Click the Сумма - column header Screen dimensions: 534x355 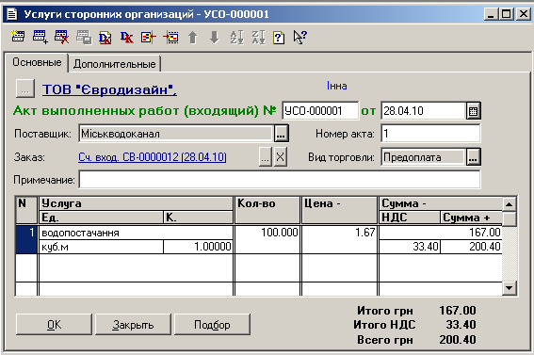point(441,203)
